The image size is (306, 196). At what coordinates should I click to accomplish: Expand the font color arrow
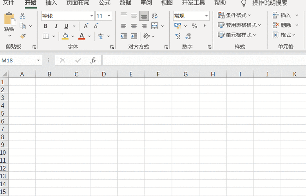pos(89,36)
